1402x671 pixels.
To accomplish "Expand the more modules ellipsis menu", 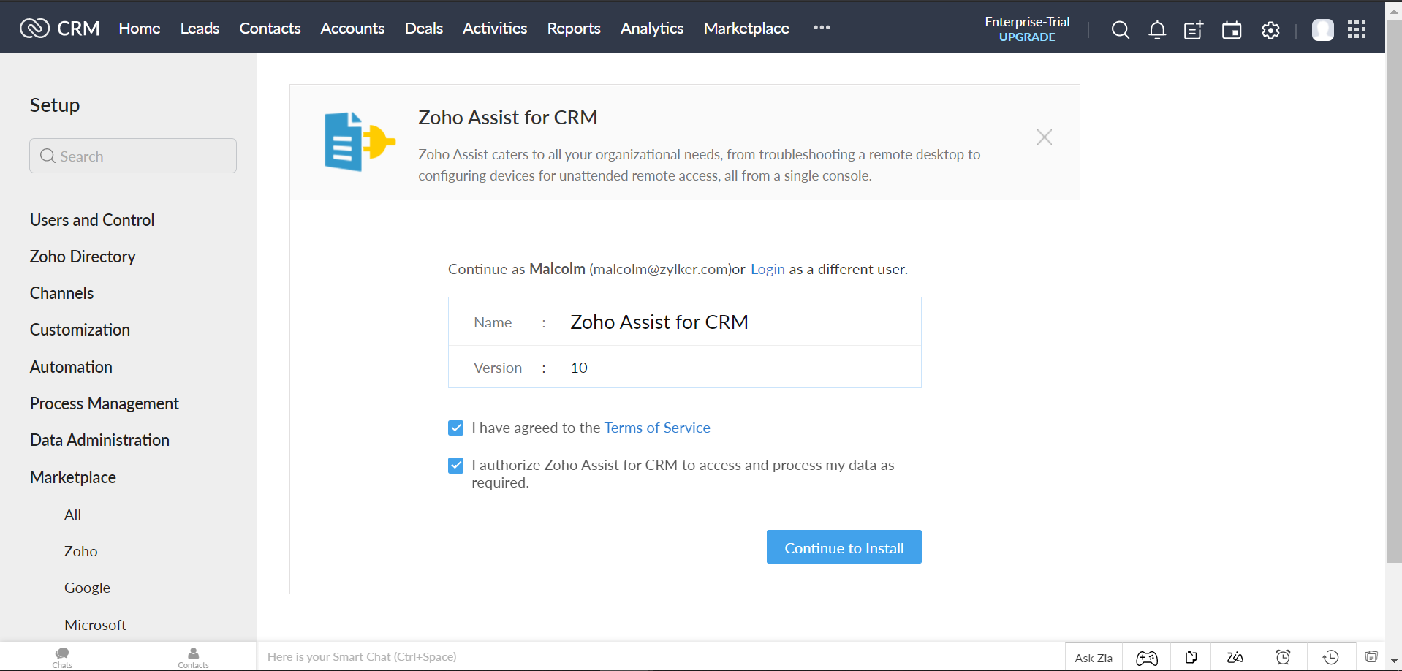I will [x=822, y=28].
